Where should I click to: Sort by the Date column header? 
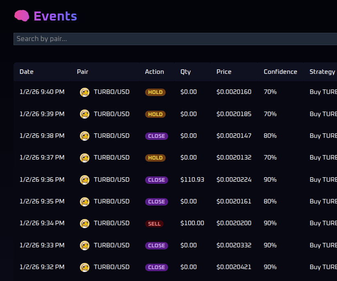(27, 72)
